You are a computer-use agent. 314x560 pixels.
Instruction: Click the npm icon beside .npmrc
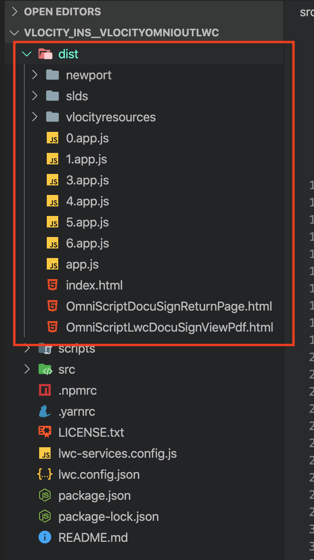[45, 390]
